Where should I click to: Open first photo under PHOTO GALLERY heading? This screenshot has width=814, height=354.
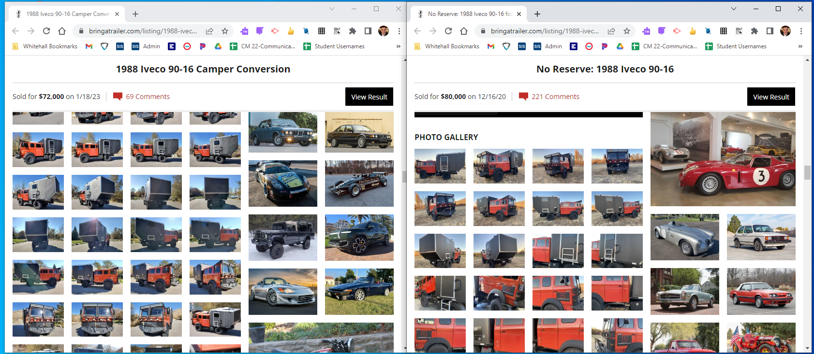[440, 166]
